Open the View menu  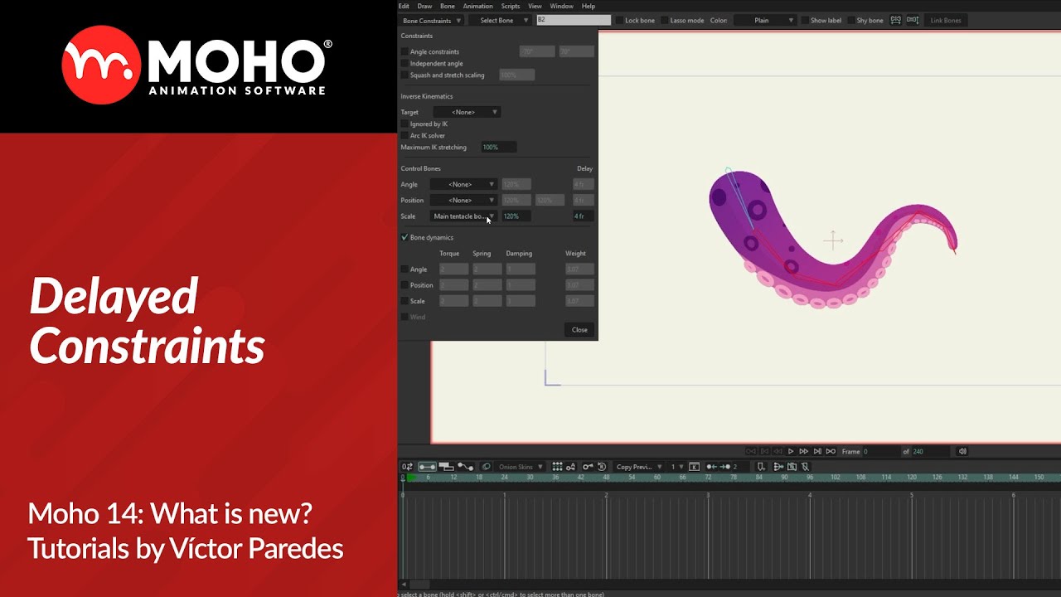point(535,6)
